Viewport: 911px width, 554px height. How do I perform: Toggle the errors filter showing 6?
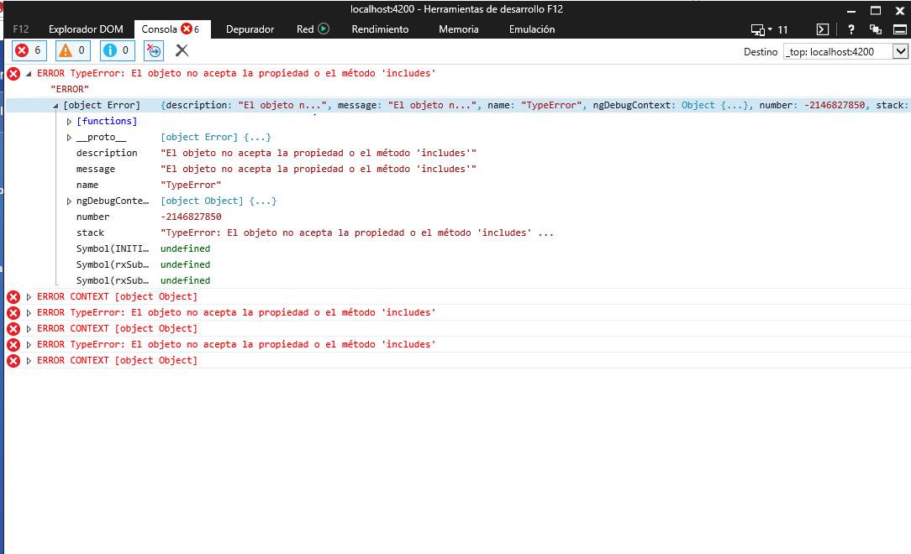(x=29, y=51)
